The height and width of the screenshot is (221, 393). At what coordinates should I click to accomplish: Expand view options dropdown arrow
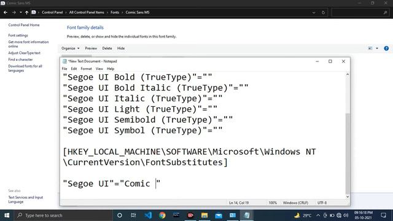pos(377,48)
